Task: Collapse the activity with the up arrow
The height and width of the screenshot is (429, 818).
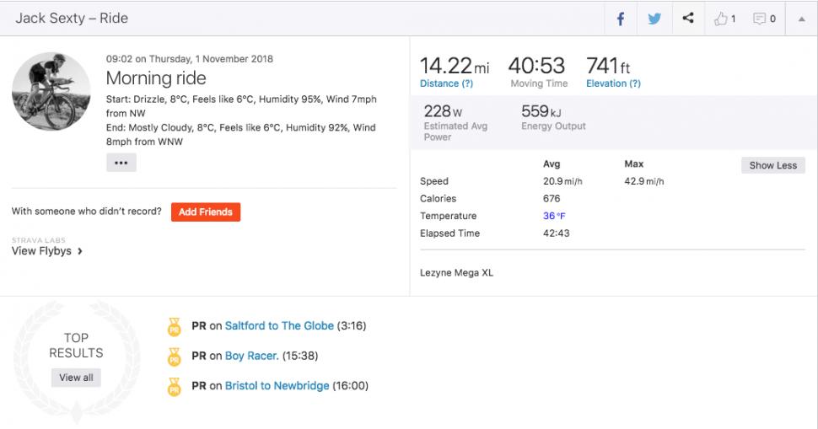Action: coord(801,19)
